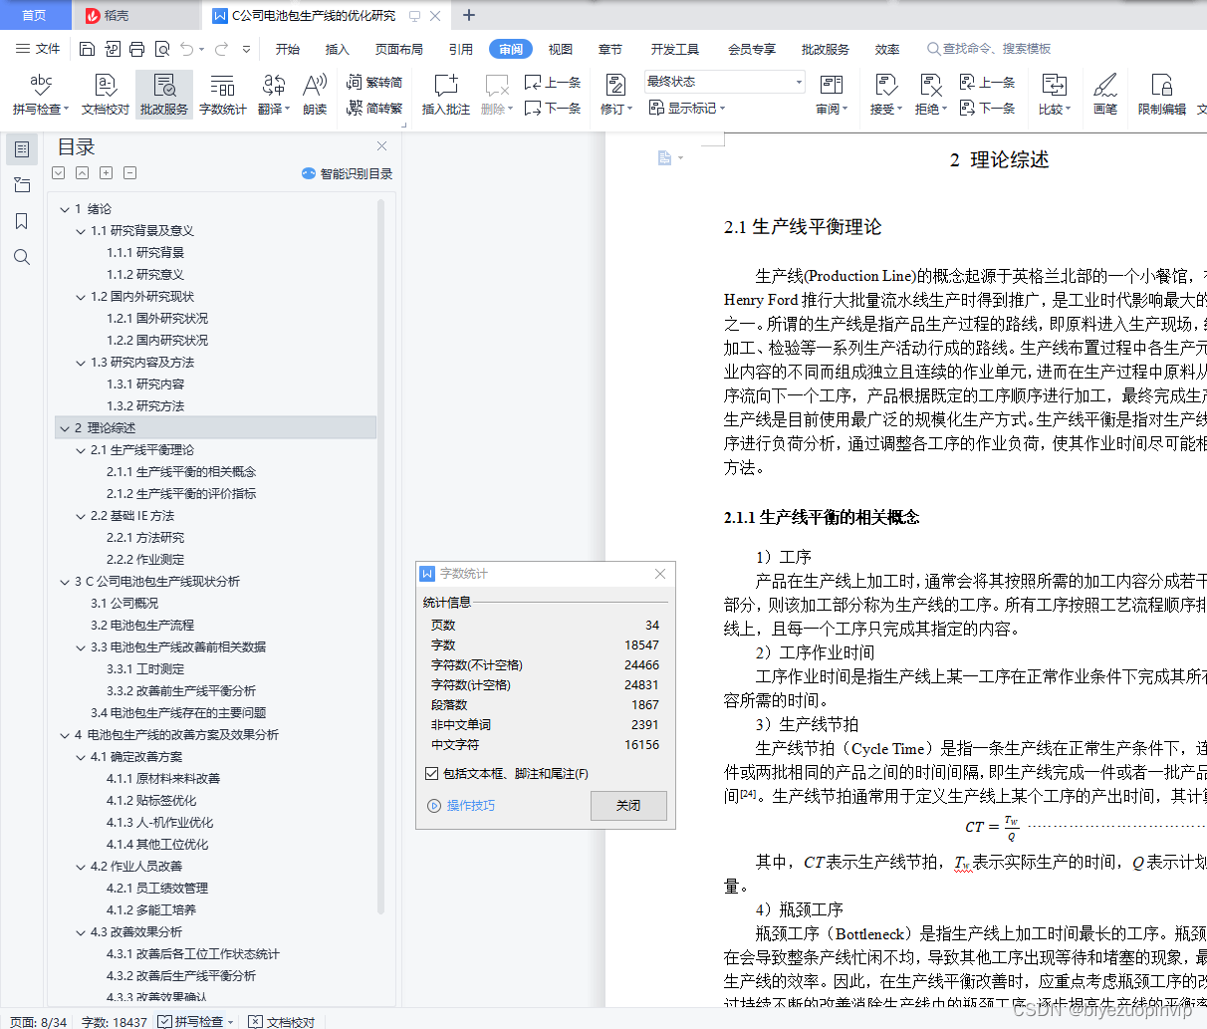The image size is (1207, 1029).
Task: Toggle include text boxes and footnotes checkbox
Action: tap(431, 773)
